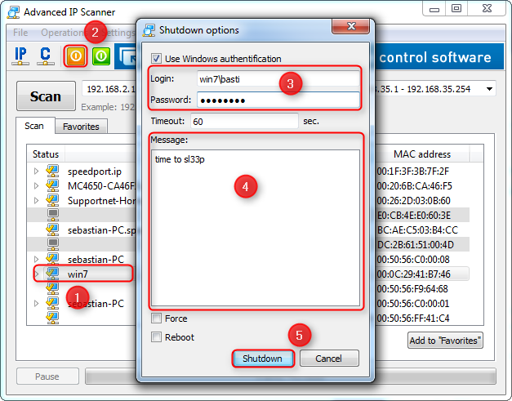
Task: Expand the sebastian-PC node in 00:50:56:C0:00:01 row
Action: (x=36, y=303)
